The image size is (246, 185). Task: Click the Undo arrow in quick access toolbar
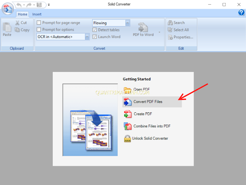(x=19, y=5)
